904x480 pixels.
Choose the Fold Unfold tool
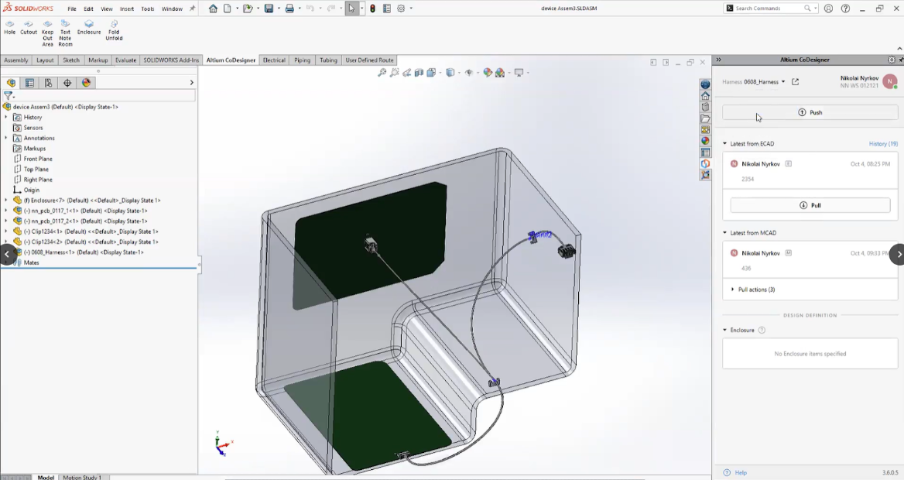coord(114,30)
